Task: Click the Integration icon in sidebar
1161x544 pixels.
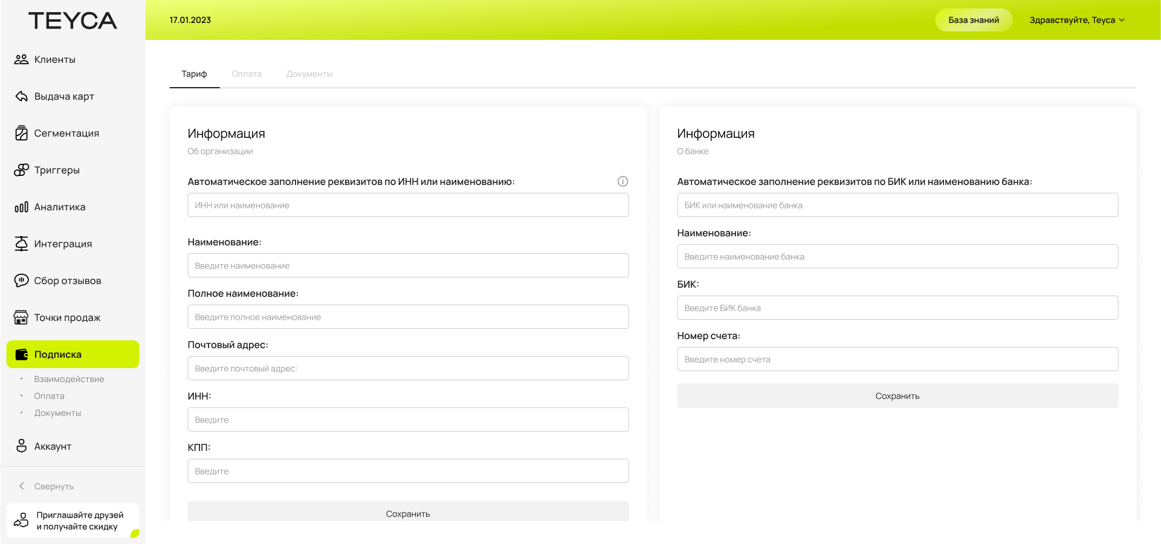Action: click(x=21, y=244)
